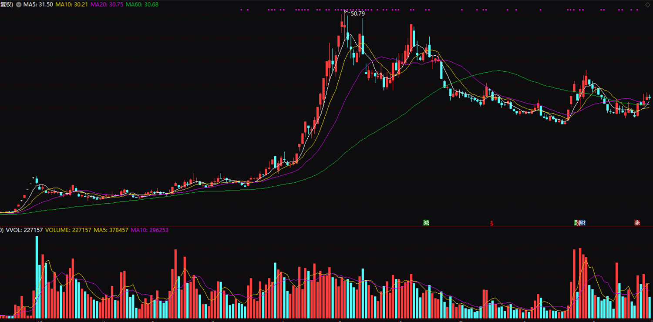Select the MA60: 30.68 indicator label
The width and height of the screenshot is (653, 322).
tap(142, 4)
